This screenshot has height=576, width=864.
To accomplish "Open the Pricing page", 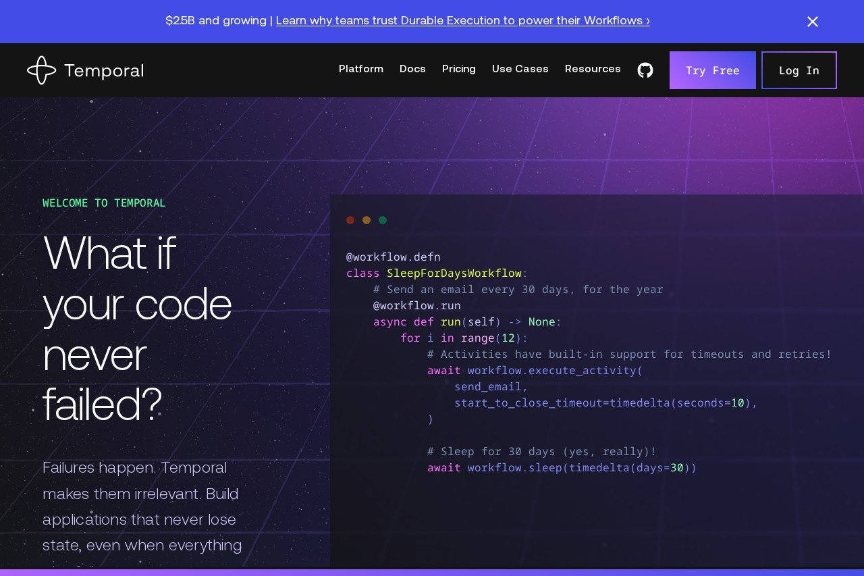I will click(458, 69).
